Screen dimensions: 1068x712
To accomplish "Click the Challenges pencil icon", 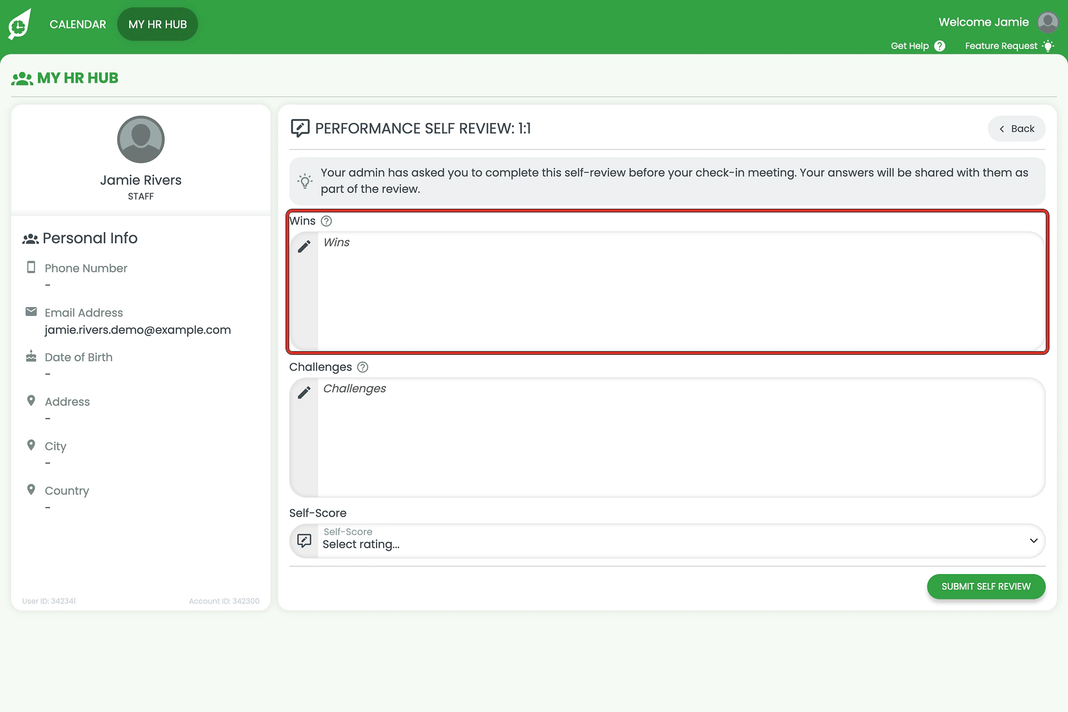I will coord(304,393).
